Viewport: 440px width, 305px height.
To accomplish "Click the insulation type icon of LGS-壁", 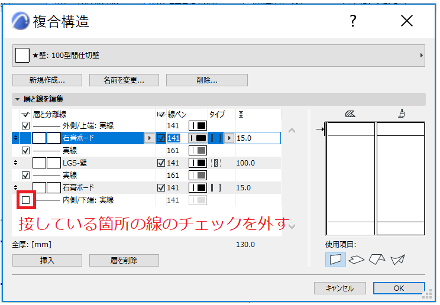I will pos(215,163).
